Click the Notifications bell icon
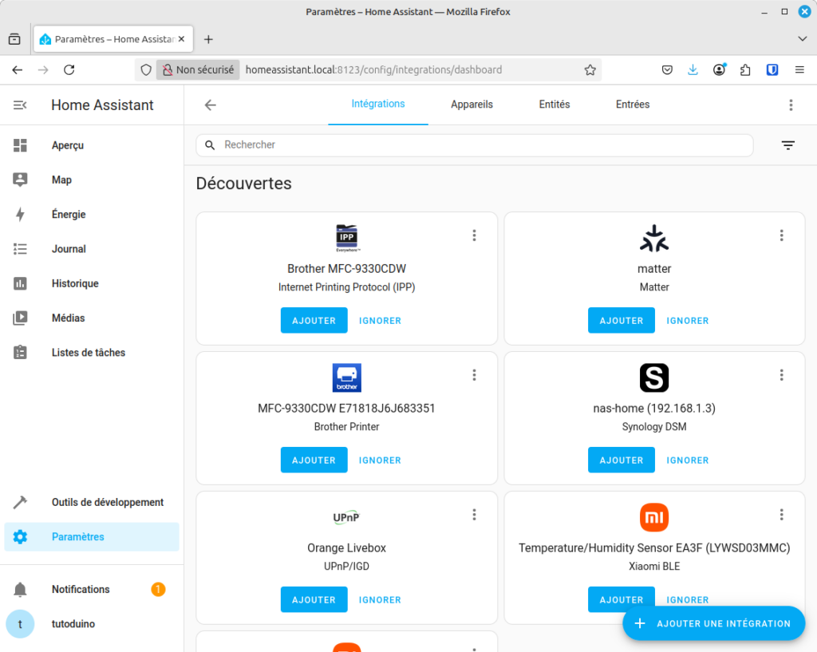 (20, 590)
